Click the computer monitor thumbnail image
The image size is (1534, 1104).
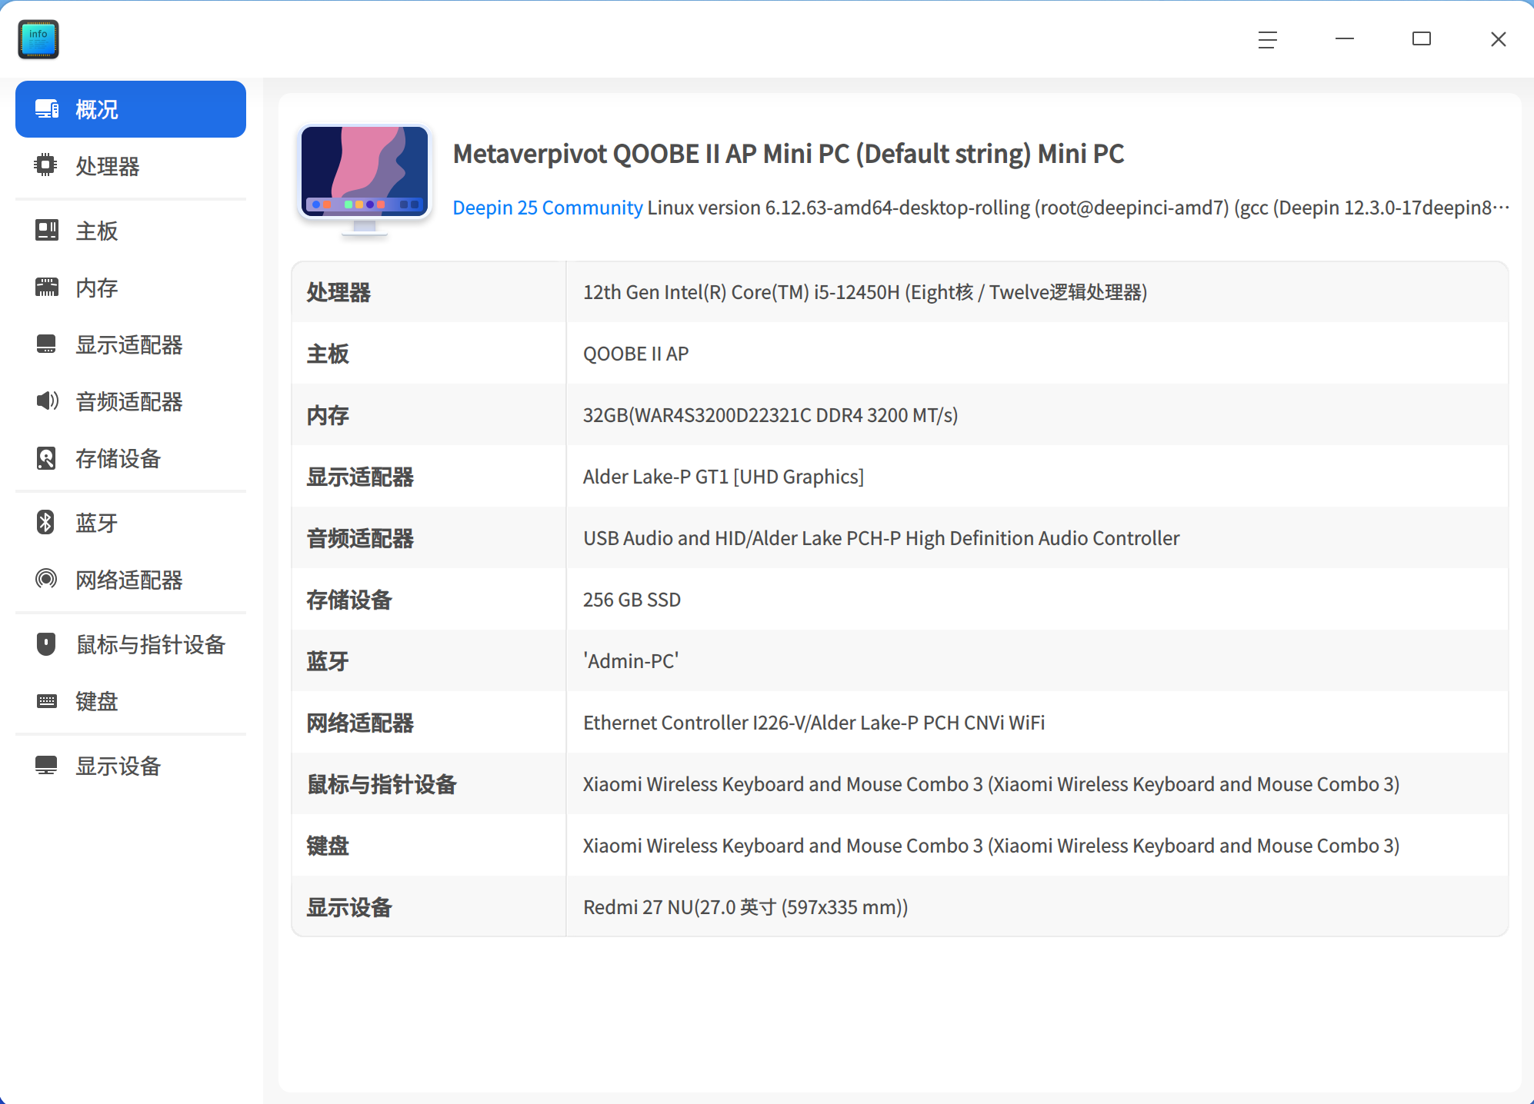coord(365,181)
